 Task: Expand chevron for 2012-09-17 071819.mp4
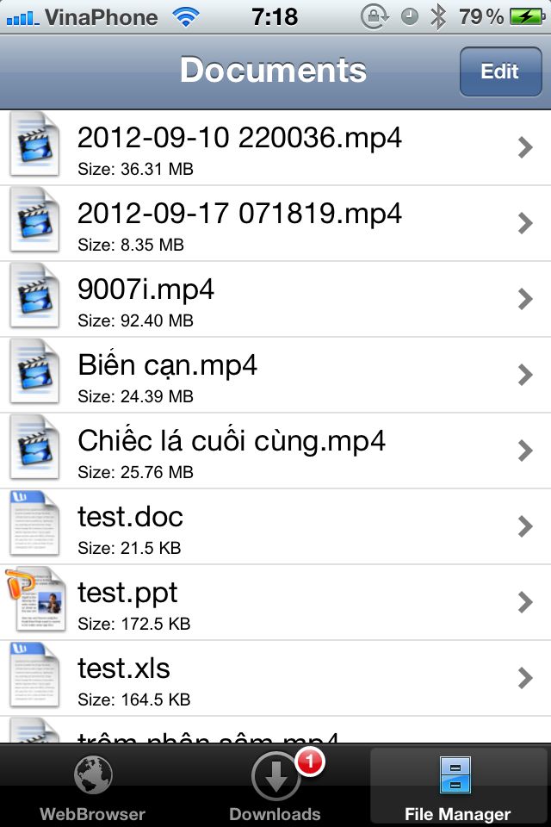pos(525,223)
